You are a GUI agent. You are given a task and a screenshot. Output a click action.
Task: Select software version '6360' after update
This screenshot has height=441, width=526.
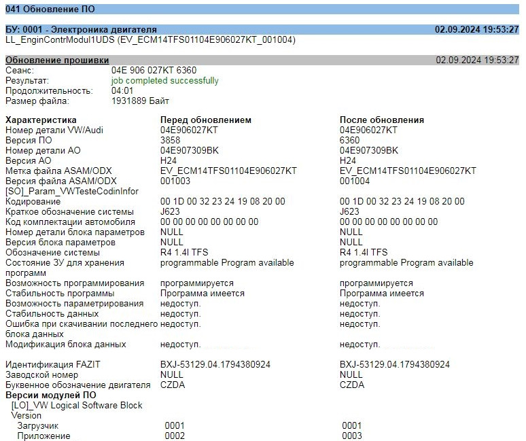[349, 140]
